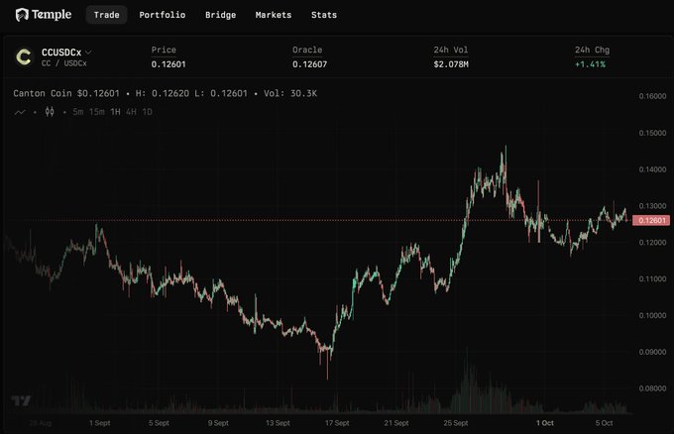Image resolution: width=674 pixels, height=434 pixels.
Task: Click the 5 Sept date on time axis
Action: (159, 423)
